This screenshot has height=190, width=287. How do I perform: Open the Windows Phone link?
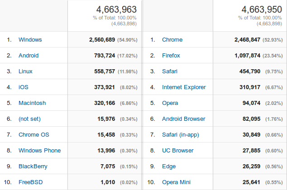pyautogui.click(x=40, y=151)
